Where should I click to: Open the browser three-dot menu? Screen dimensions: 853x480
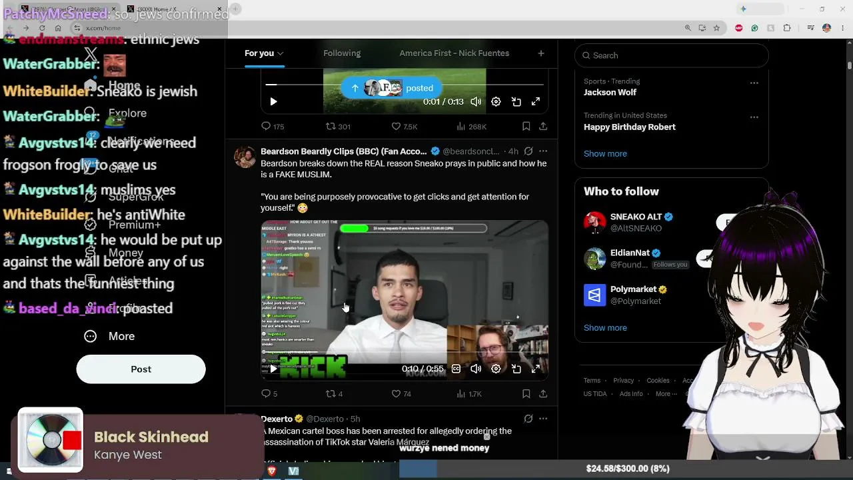point(842,28)
